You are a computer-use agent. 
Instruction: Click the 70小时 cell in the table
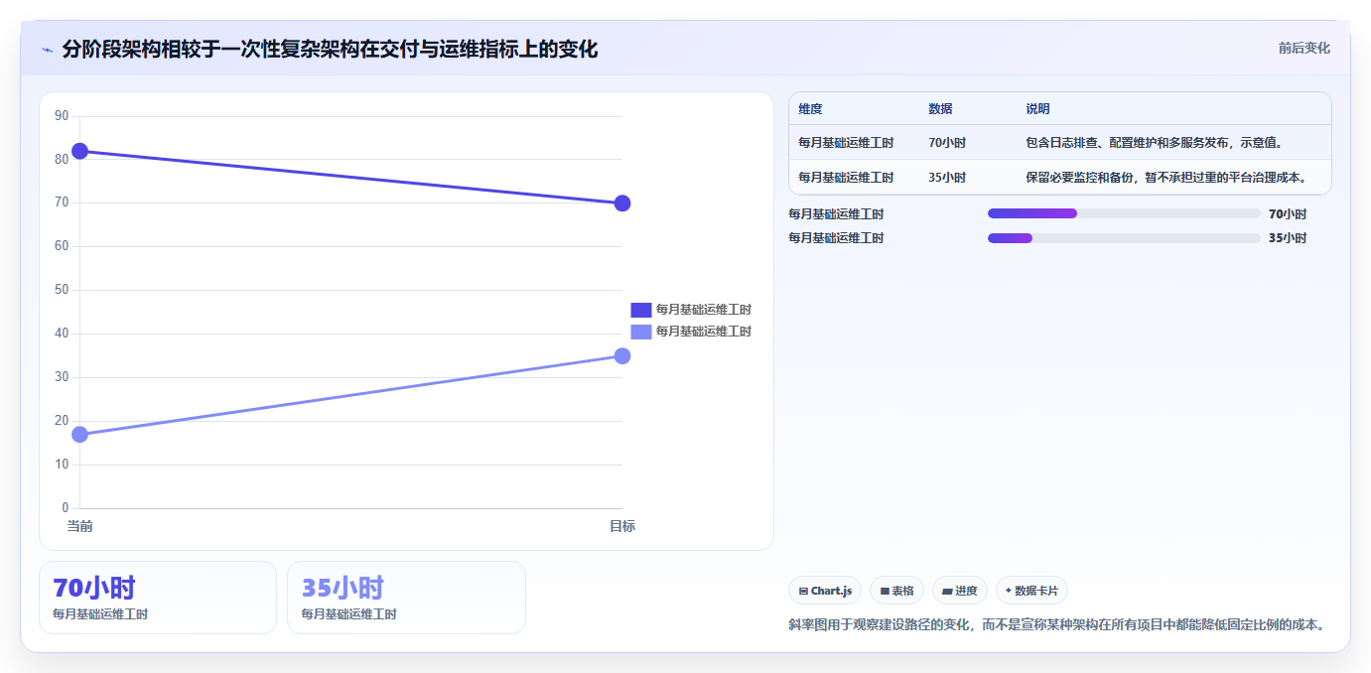coord(947,143)
